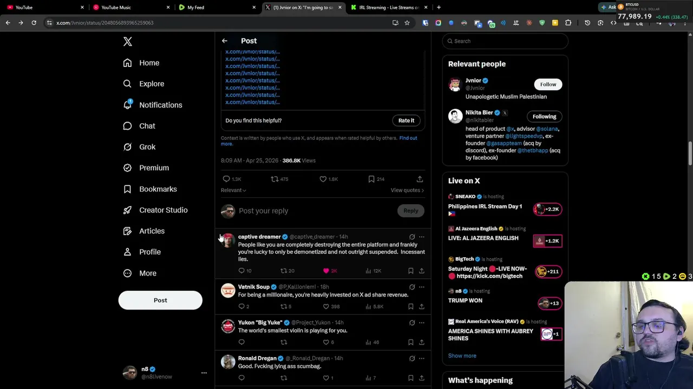Open the More menu in sidebar

[x=140, y=273]
